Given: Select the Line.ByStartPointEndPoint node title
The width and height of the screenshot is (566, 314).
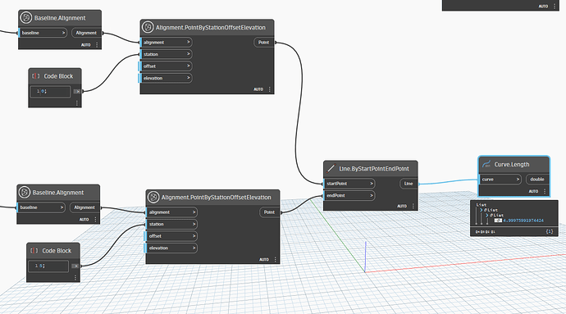Looking at the screenshot, I should (x=374, y=169).
